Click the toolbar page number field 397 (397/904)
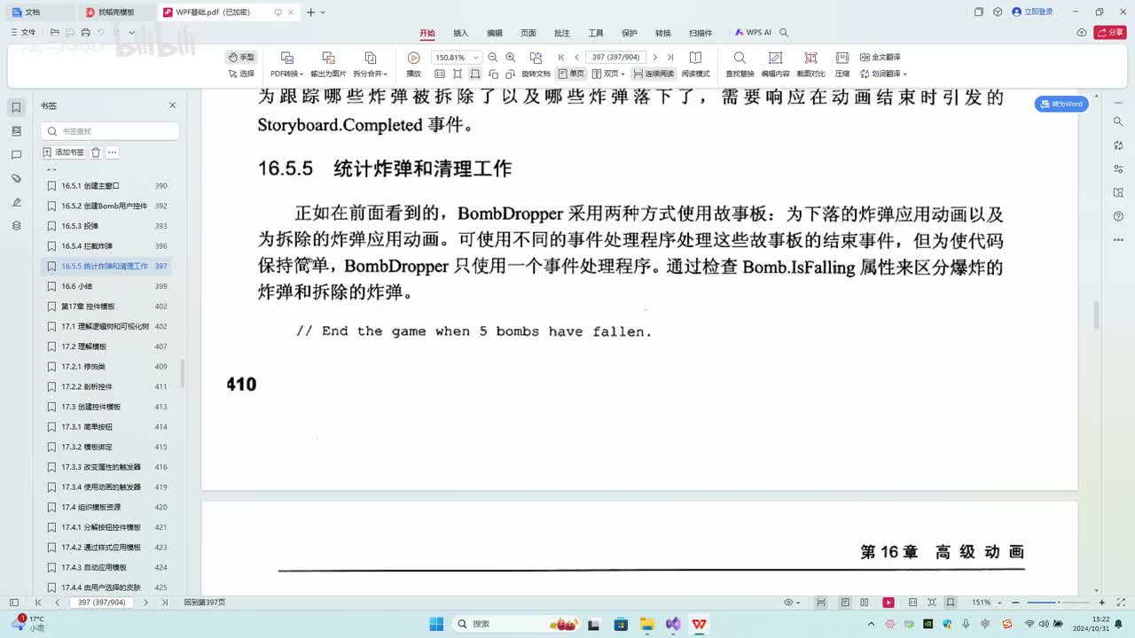Screen dimensions: 1135x638 [615, 57]
